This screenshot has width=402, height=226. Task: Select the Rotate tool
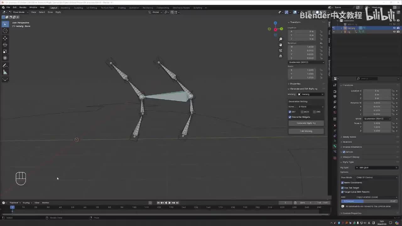point(5,45)
